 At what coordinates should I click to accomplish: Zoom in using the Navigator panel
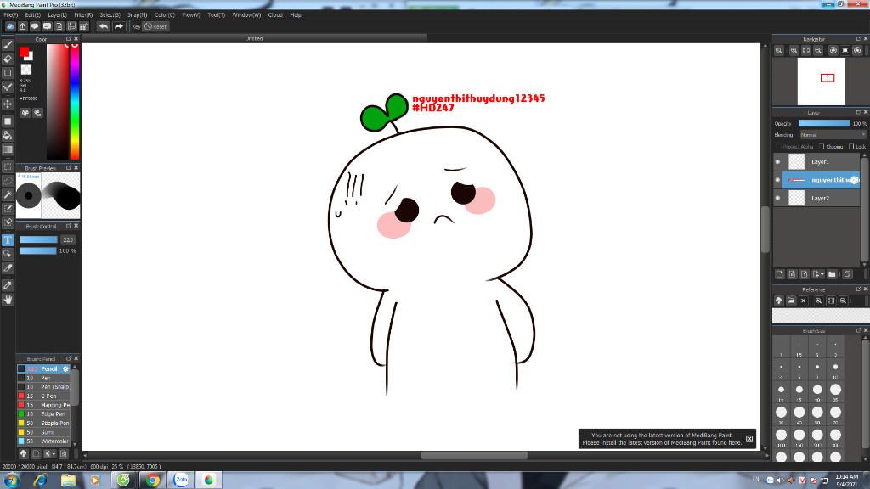point(794,50)
